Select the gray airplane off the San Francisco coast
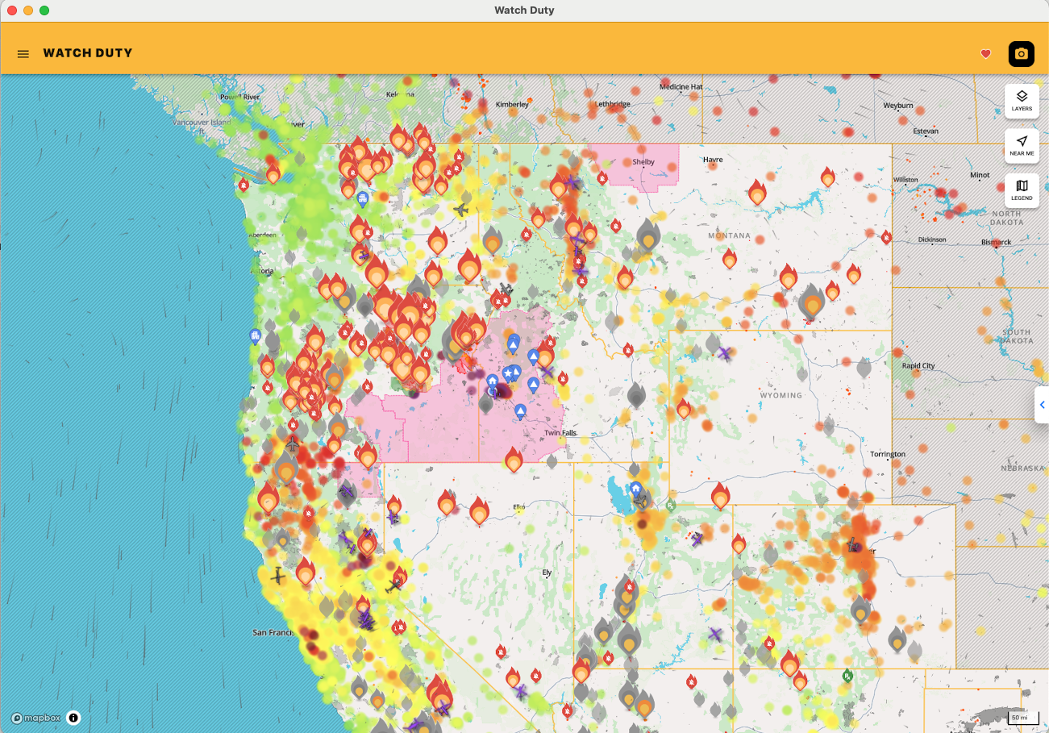Viewport: 1049px width, 733px height. [x=278, y=576]
